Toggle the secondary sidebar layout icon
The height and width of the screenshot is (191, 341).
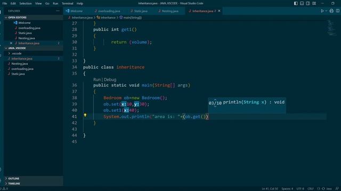pyautogui.click(x=308, y=3)
